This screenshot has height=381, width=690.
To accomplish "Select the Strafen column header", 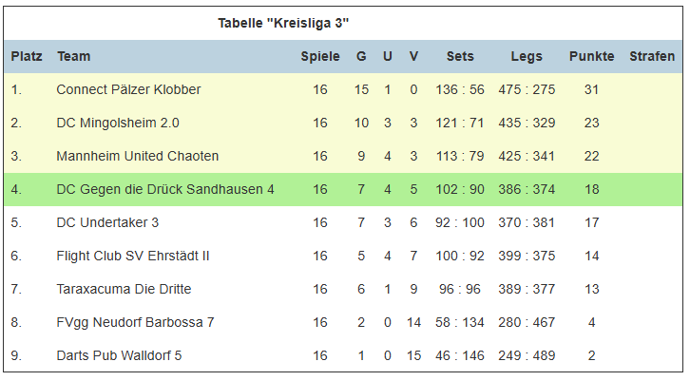I will pyautogui.click(x=652, y=56).
